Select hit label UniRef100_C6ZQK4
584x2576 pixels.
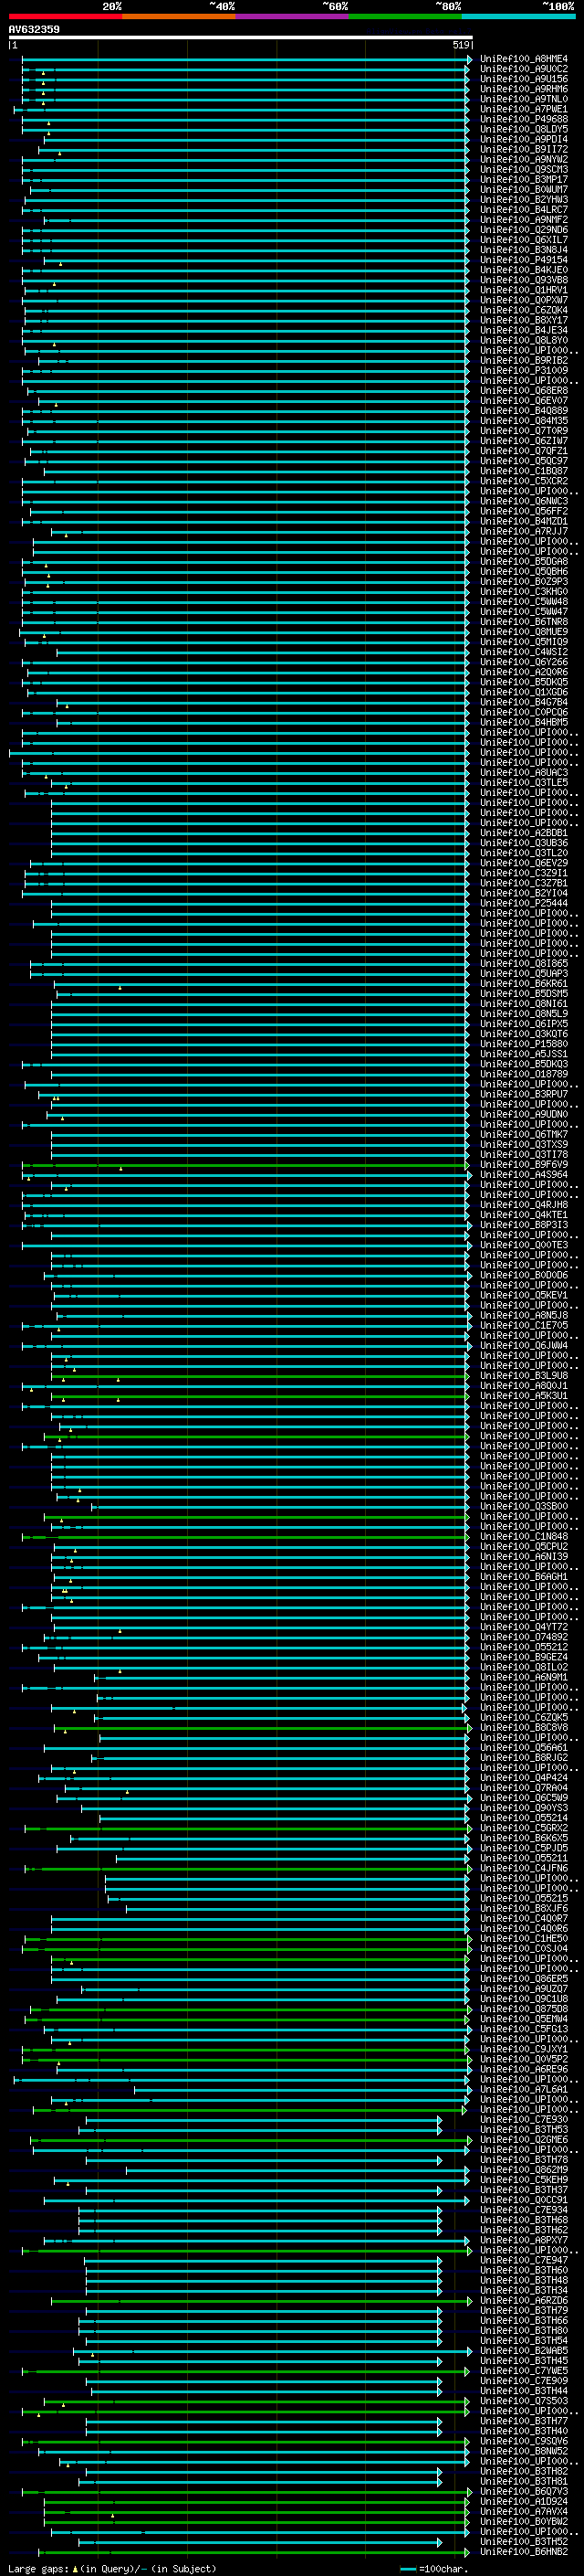524,310
